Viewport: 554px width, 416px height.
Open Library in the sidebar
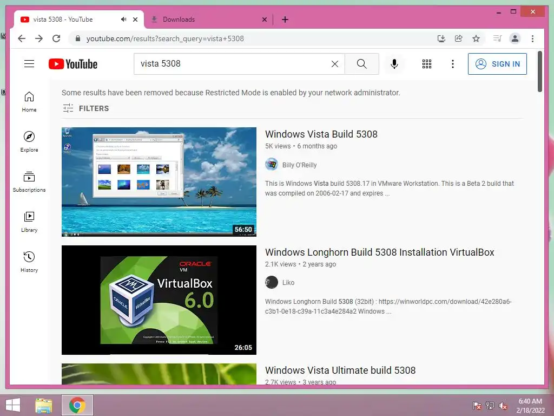point(29,222)
